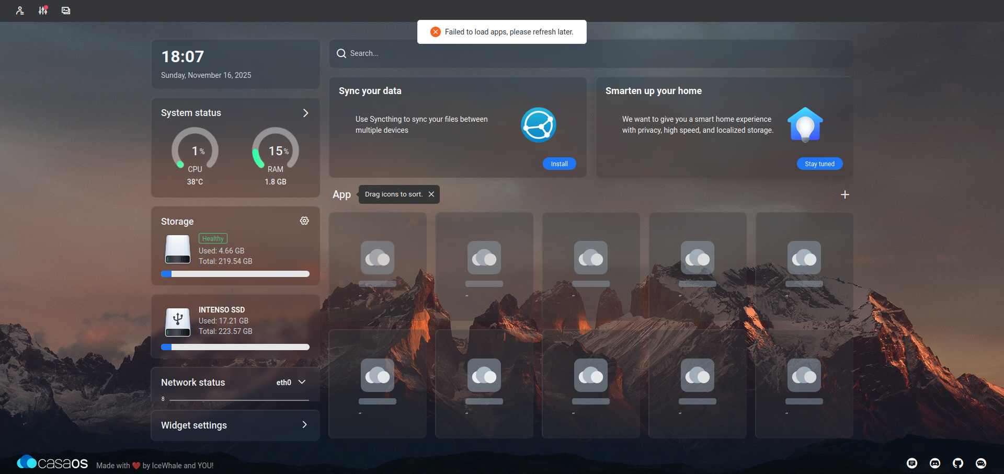The image size is (1004, 474).
Task: Click the RAM value 1.8 GB
Action: click(x=276, y=182)
